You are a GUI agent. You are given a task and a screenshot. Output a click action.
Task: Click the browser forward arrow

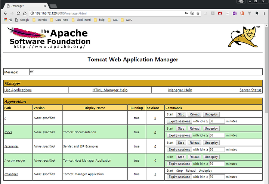coord(12,13)
